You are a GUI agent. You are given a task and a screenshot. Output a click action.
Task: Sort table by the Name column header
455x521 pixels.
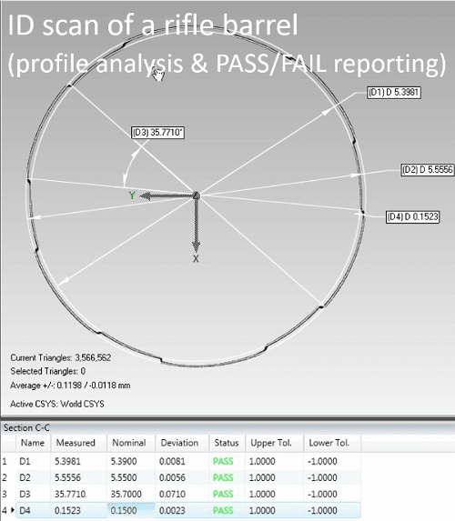pos(33,443)
